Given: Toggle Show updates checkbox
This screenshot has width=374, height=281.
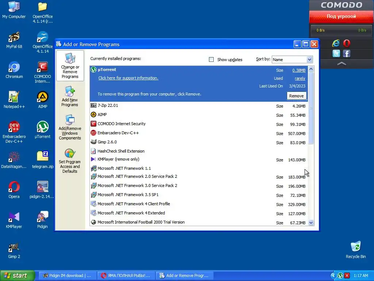Looking at the screenshot, I should pyautogui.click(x=211, y=60).
